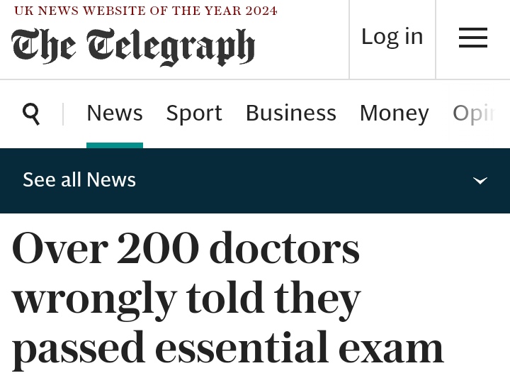
Task: Click headline line 'passed essential exam'
Action: pos(227,348)
